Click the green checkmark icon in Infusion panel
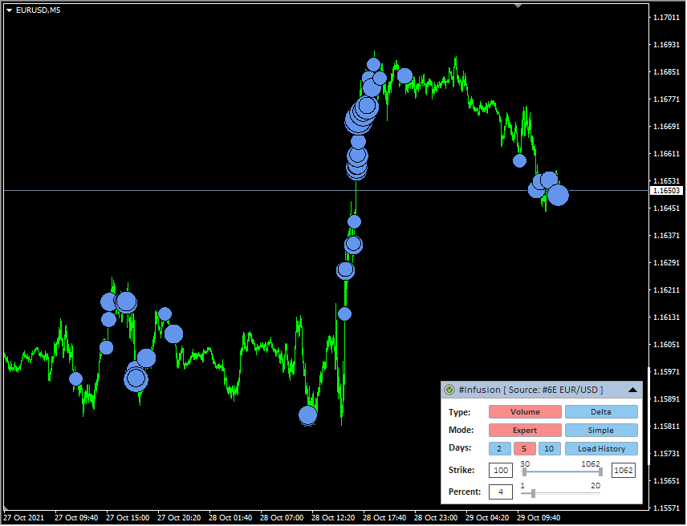The image size is (687, 526). tap(450, 390)
